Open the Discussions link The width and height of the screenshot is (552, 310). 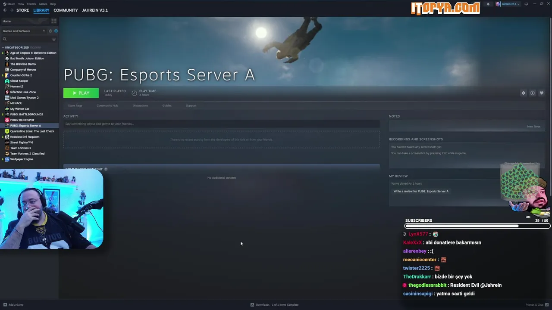point(140,105)
